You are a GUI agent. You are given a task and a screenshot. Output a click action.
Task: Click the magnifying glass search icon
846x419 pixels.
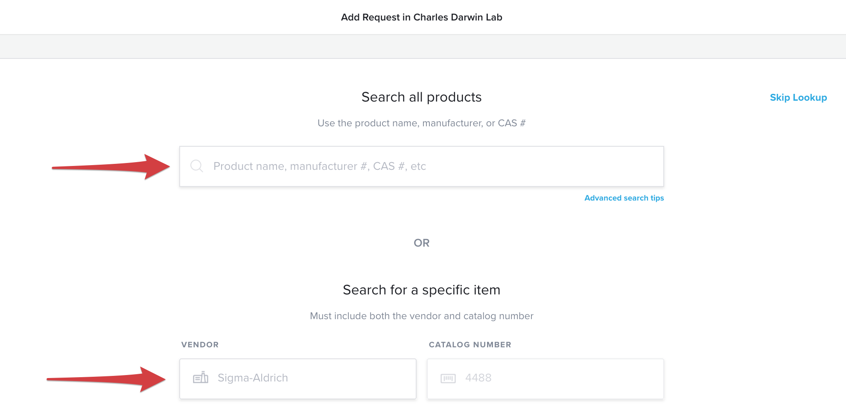[x=197, y=166]
